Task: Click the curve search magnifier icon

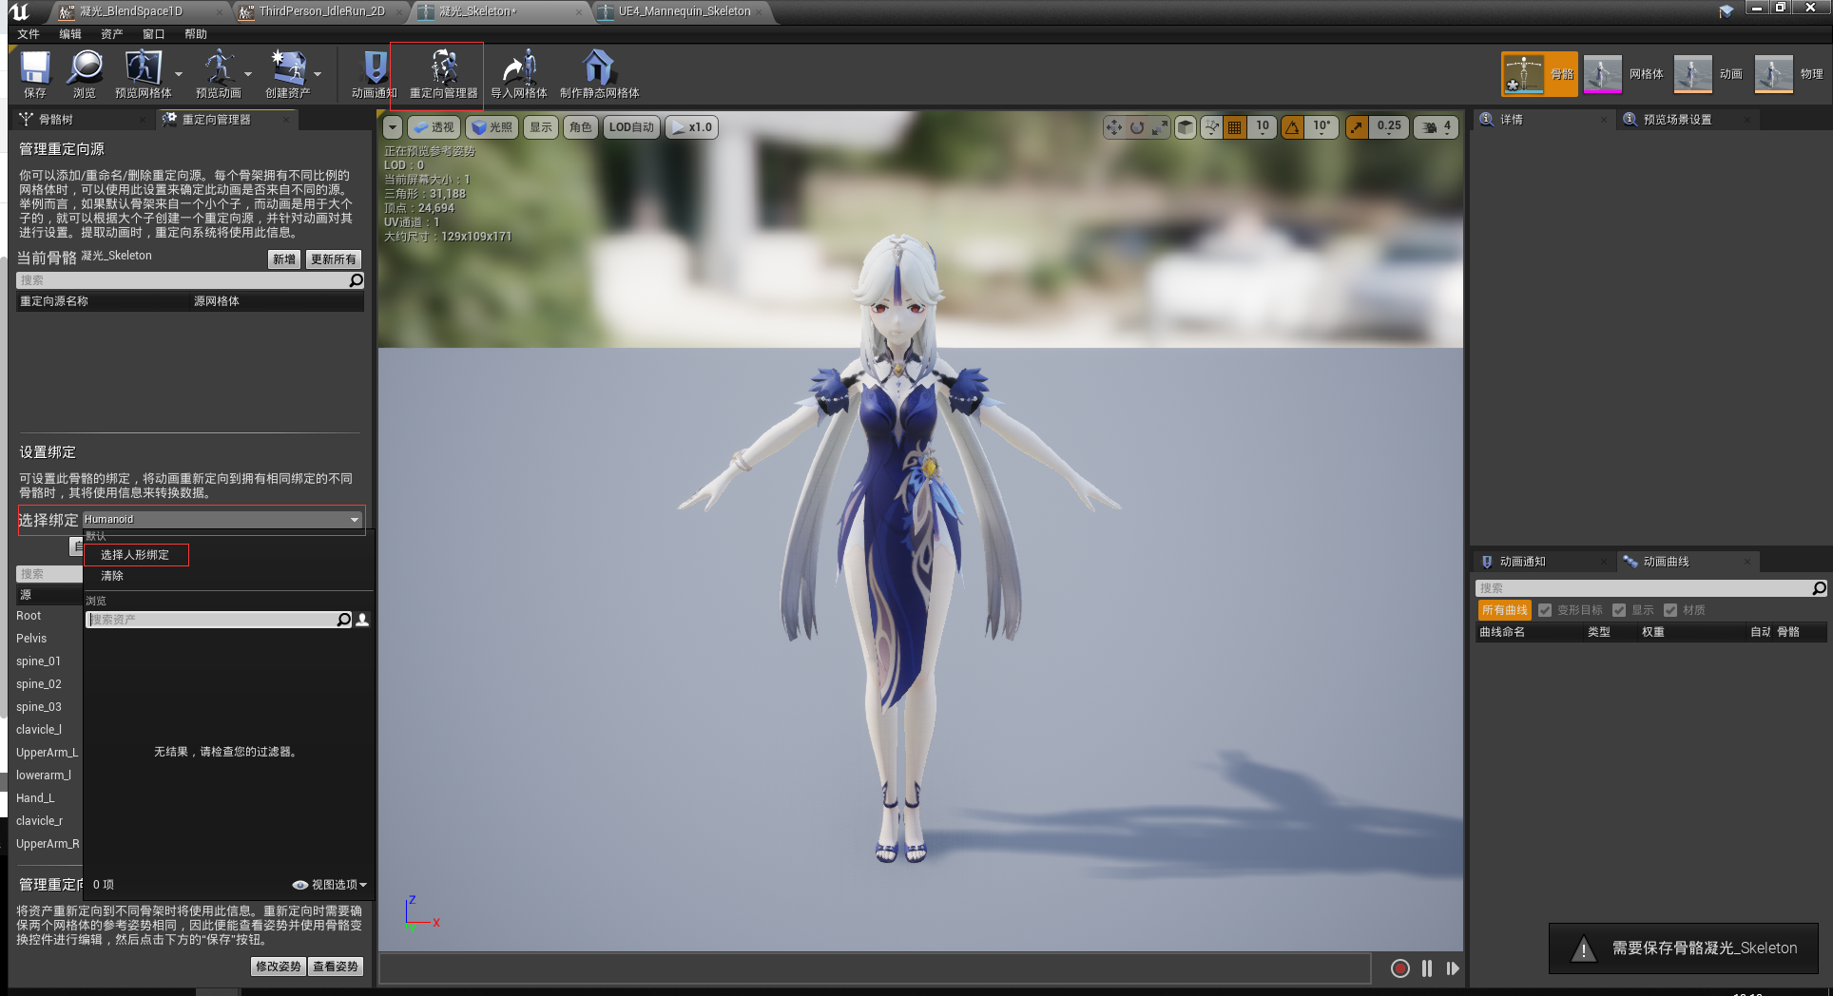Action: 1819,588
